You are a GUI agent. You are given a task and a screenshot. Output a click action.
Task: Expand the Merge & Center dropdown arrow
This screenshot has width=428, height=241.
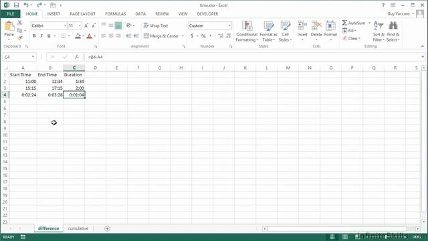(183, 35)
